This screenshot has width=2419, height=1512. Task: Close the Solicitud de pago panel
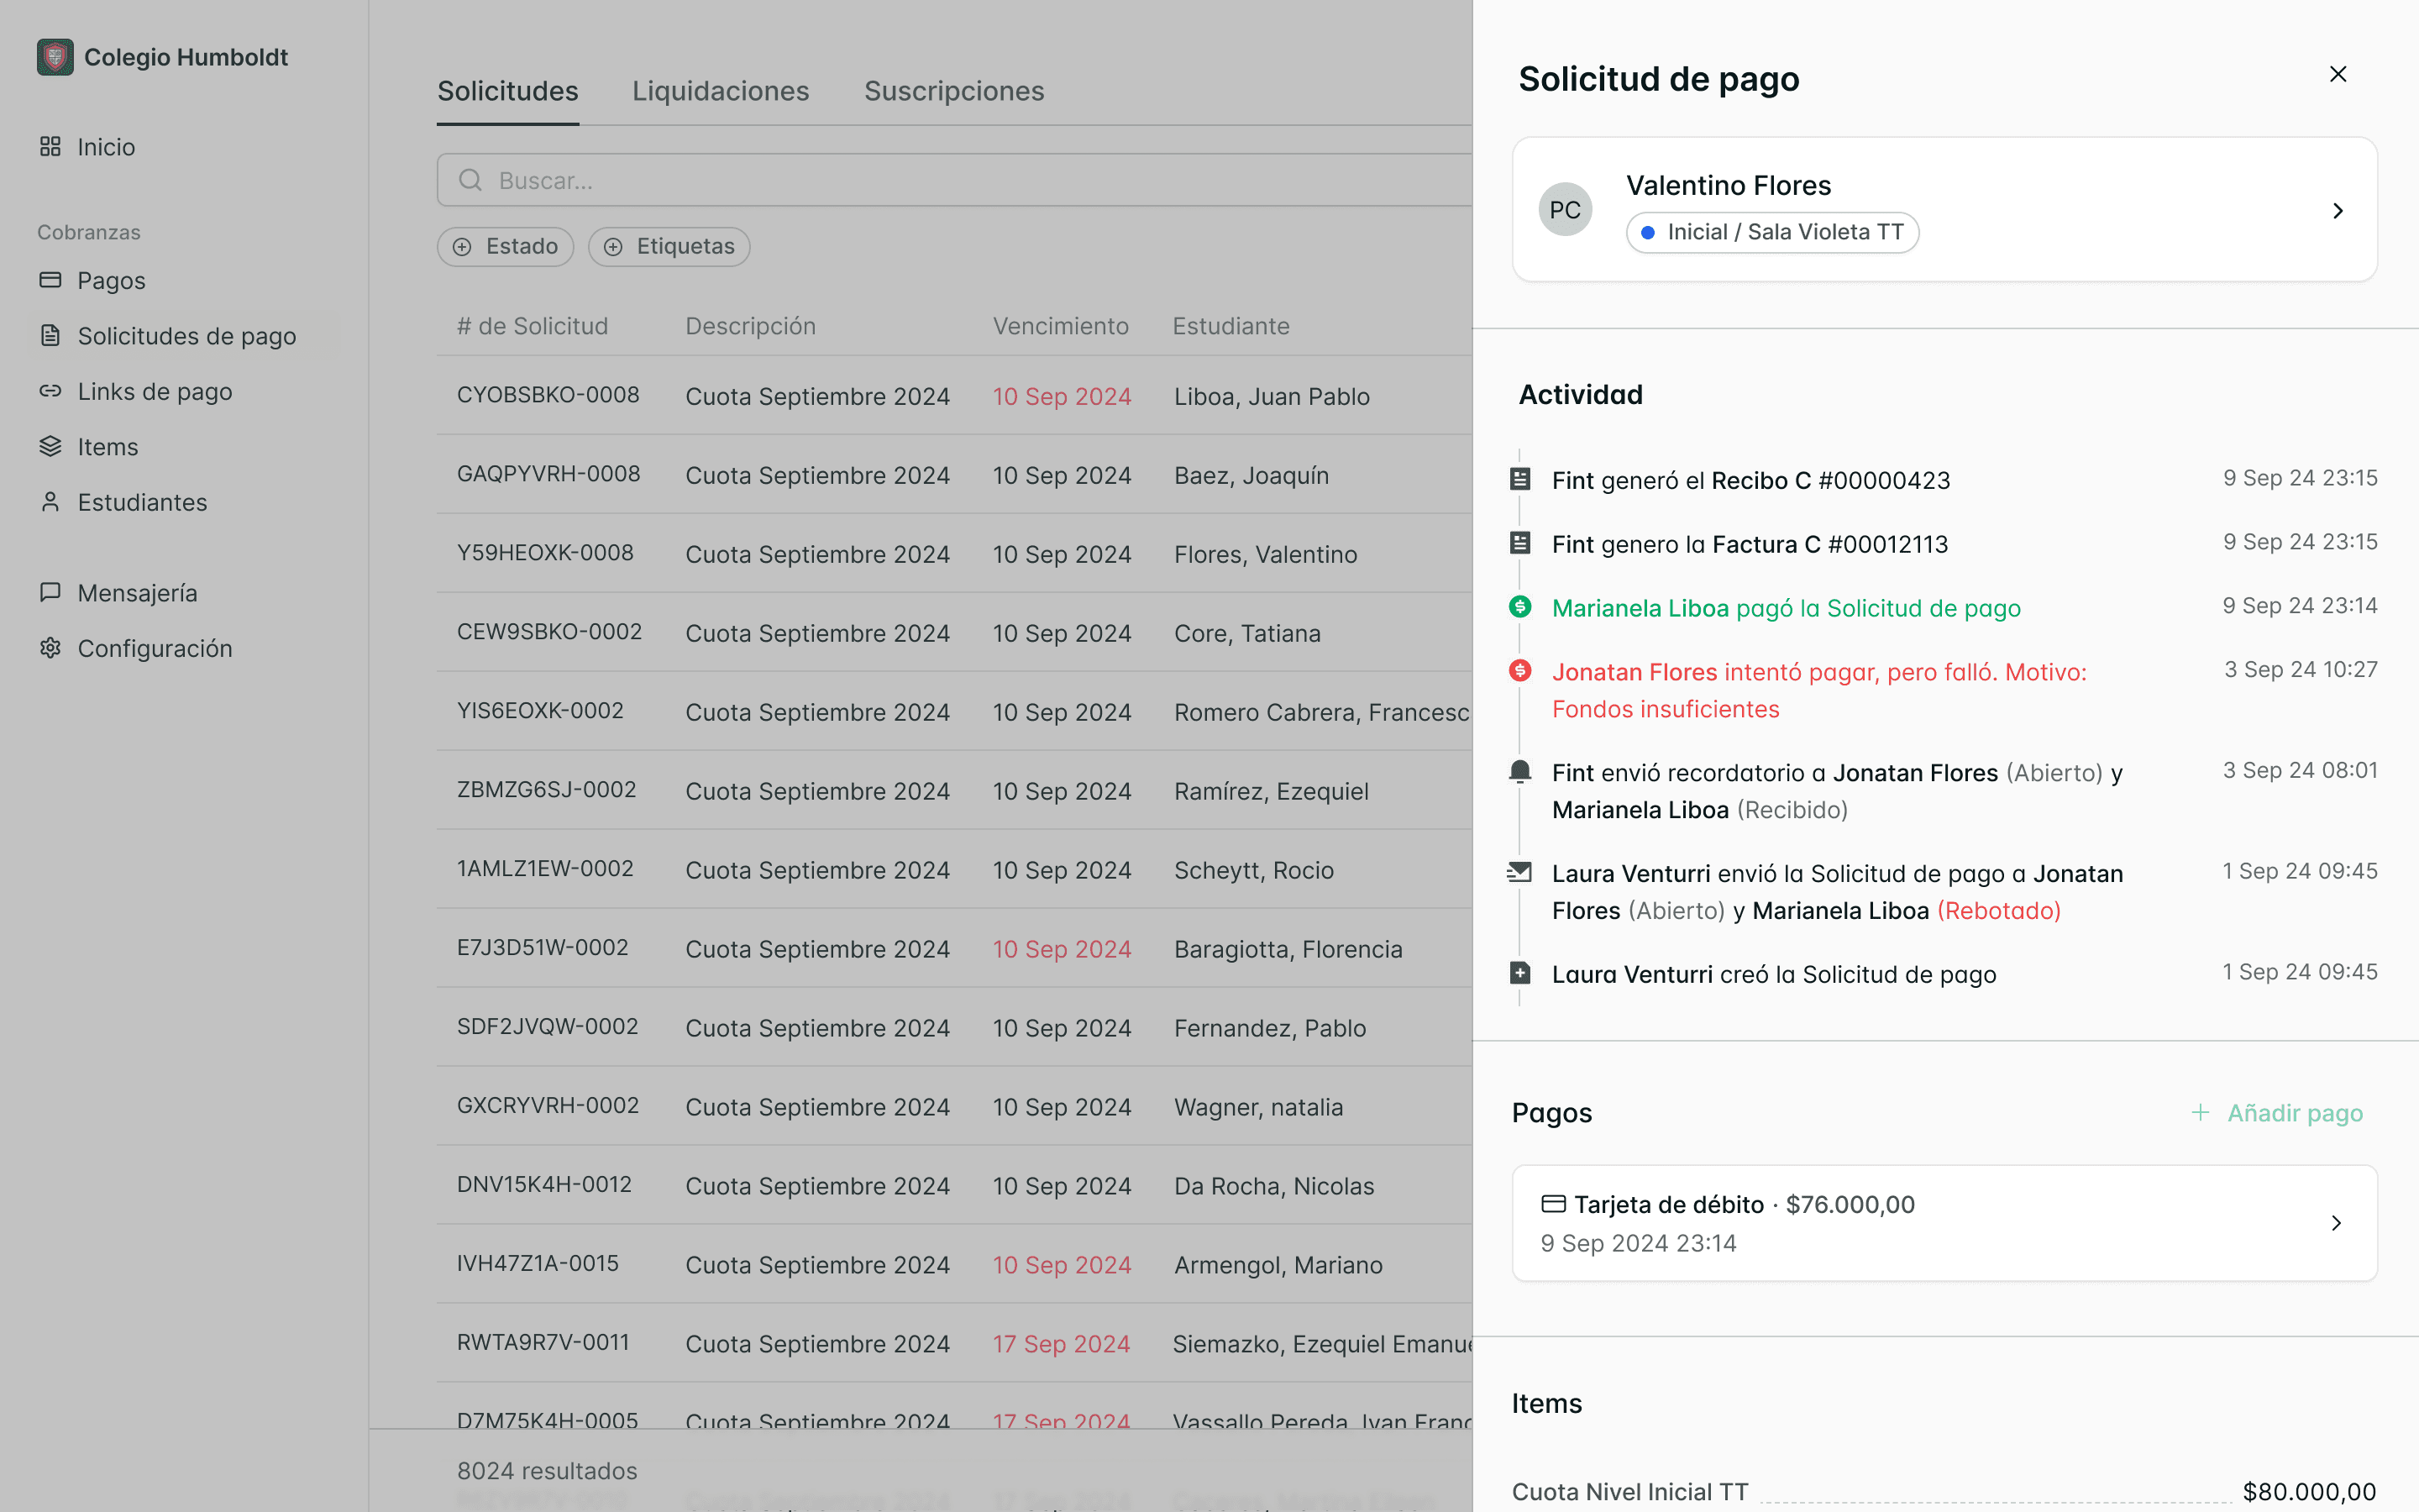coord(2337,75)
